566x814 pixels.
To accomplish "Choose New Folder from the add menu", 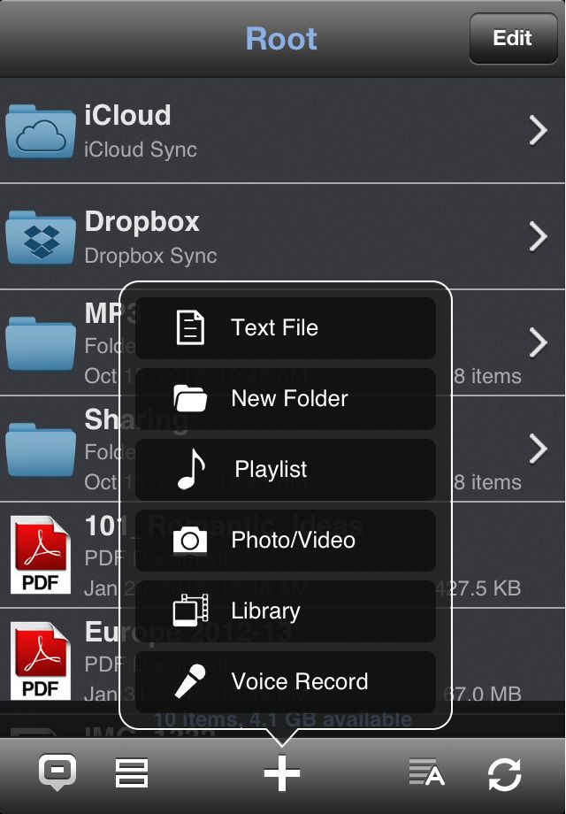I will click(286, 399).
